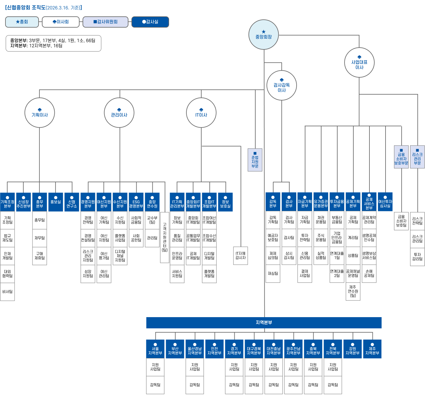This screenshot has width=425, height=399.
Task: Select the 제주연수원 team box
Action: click(353, 291)
